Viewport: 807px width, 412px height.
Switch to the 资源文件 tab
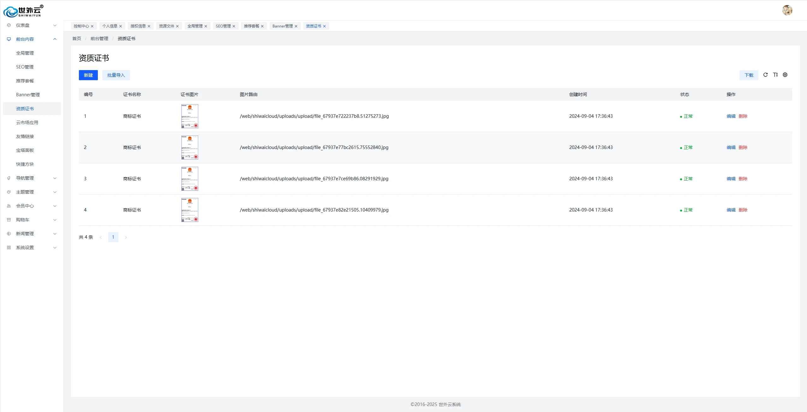(166, 26)
